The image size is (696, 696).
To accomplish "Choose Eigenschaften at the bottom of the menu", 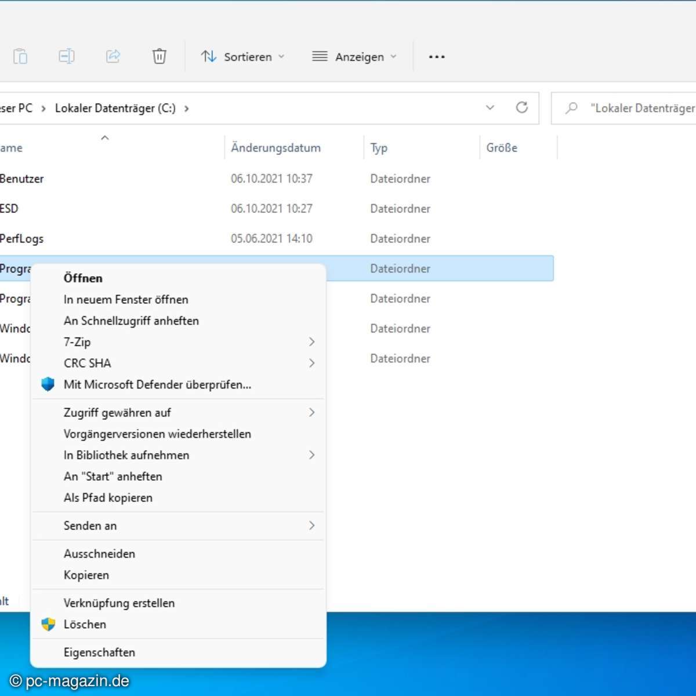I will pyautogui.click(x=99, y=652).
